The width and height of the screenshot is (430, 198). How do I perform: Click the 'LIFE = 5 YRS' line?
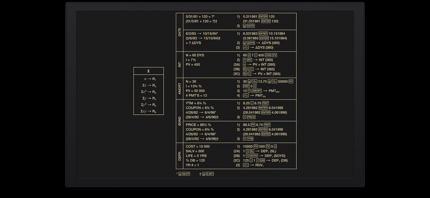(x=196, y=156)
